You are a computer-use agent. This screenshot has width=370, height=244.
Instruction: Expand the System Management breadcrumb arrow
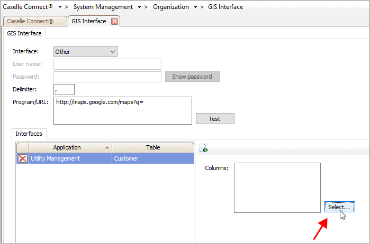(x=139, y=7)
